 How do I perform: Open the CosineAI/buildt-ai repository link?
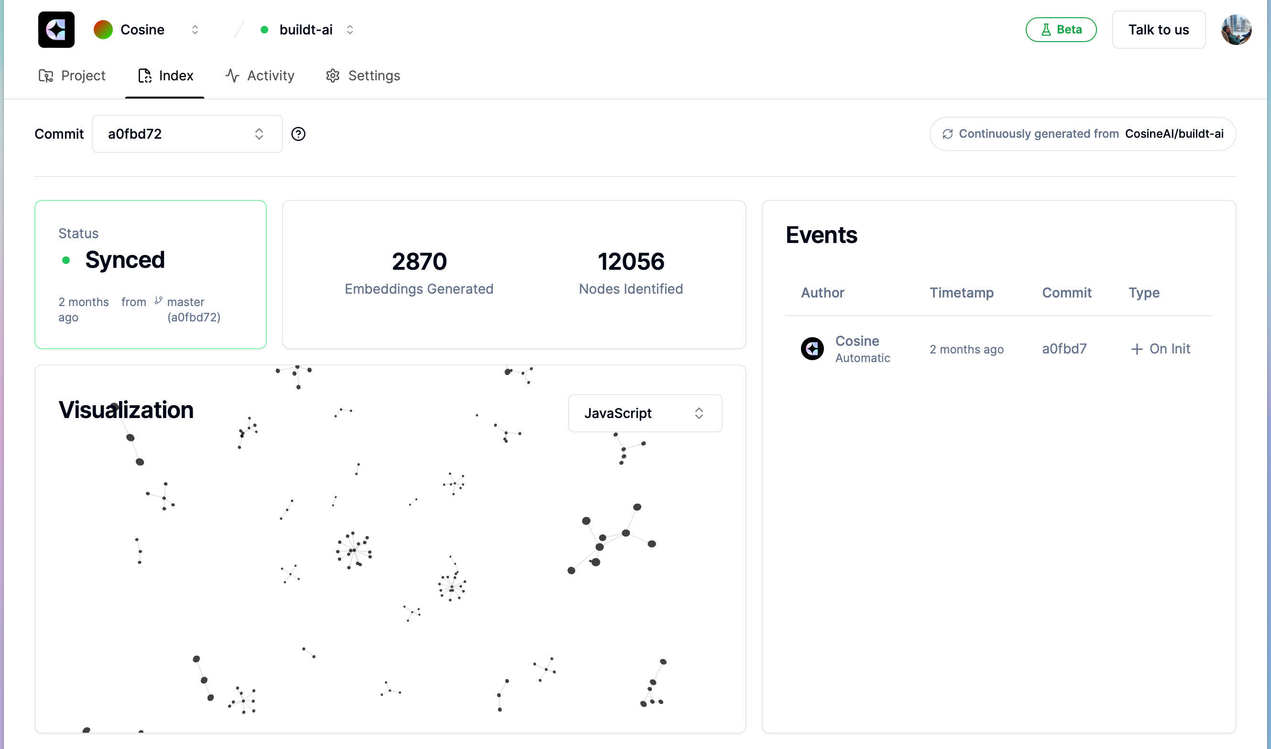(x=1173, y=134)
